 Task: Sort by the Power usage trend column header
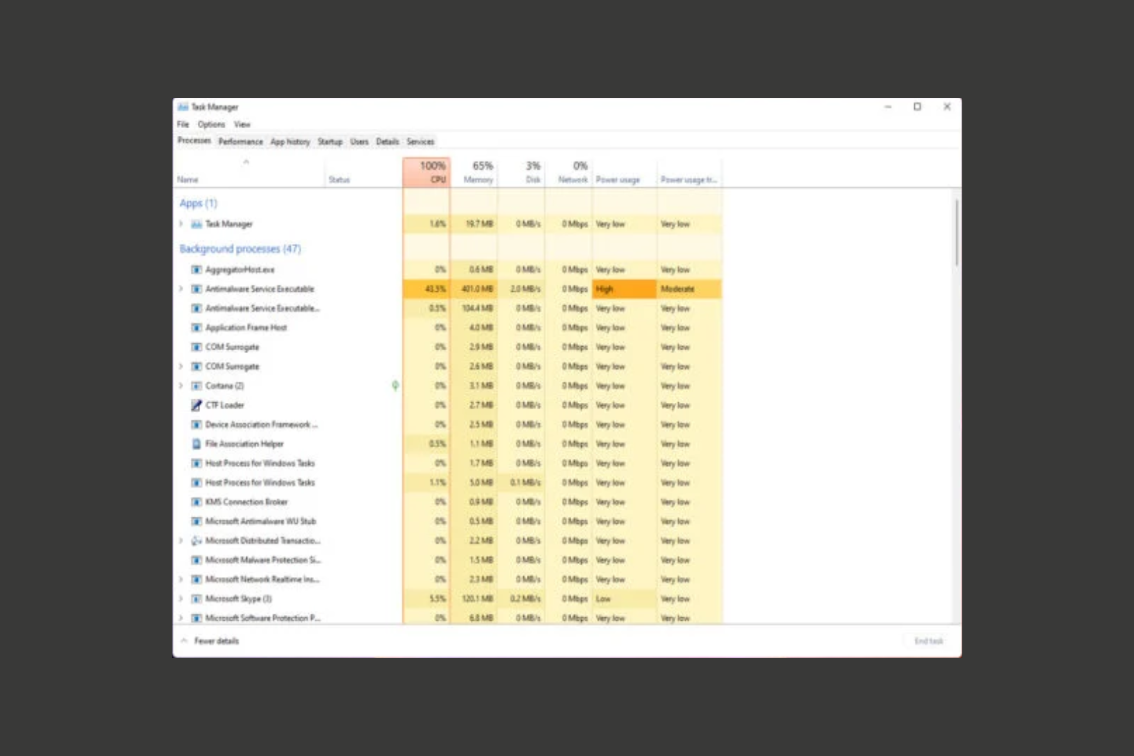pos(689,172)
